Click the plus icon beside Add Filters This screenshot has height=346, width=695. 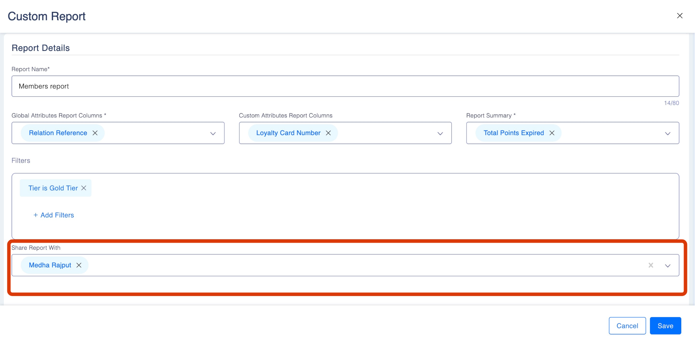pos(35,215)
